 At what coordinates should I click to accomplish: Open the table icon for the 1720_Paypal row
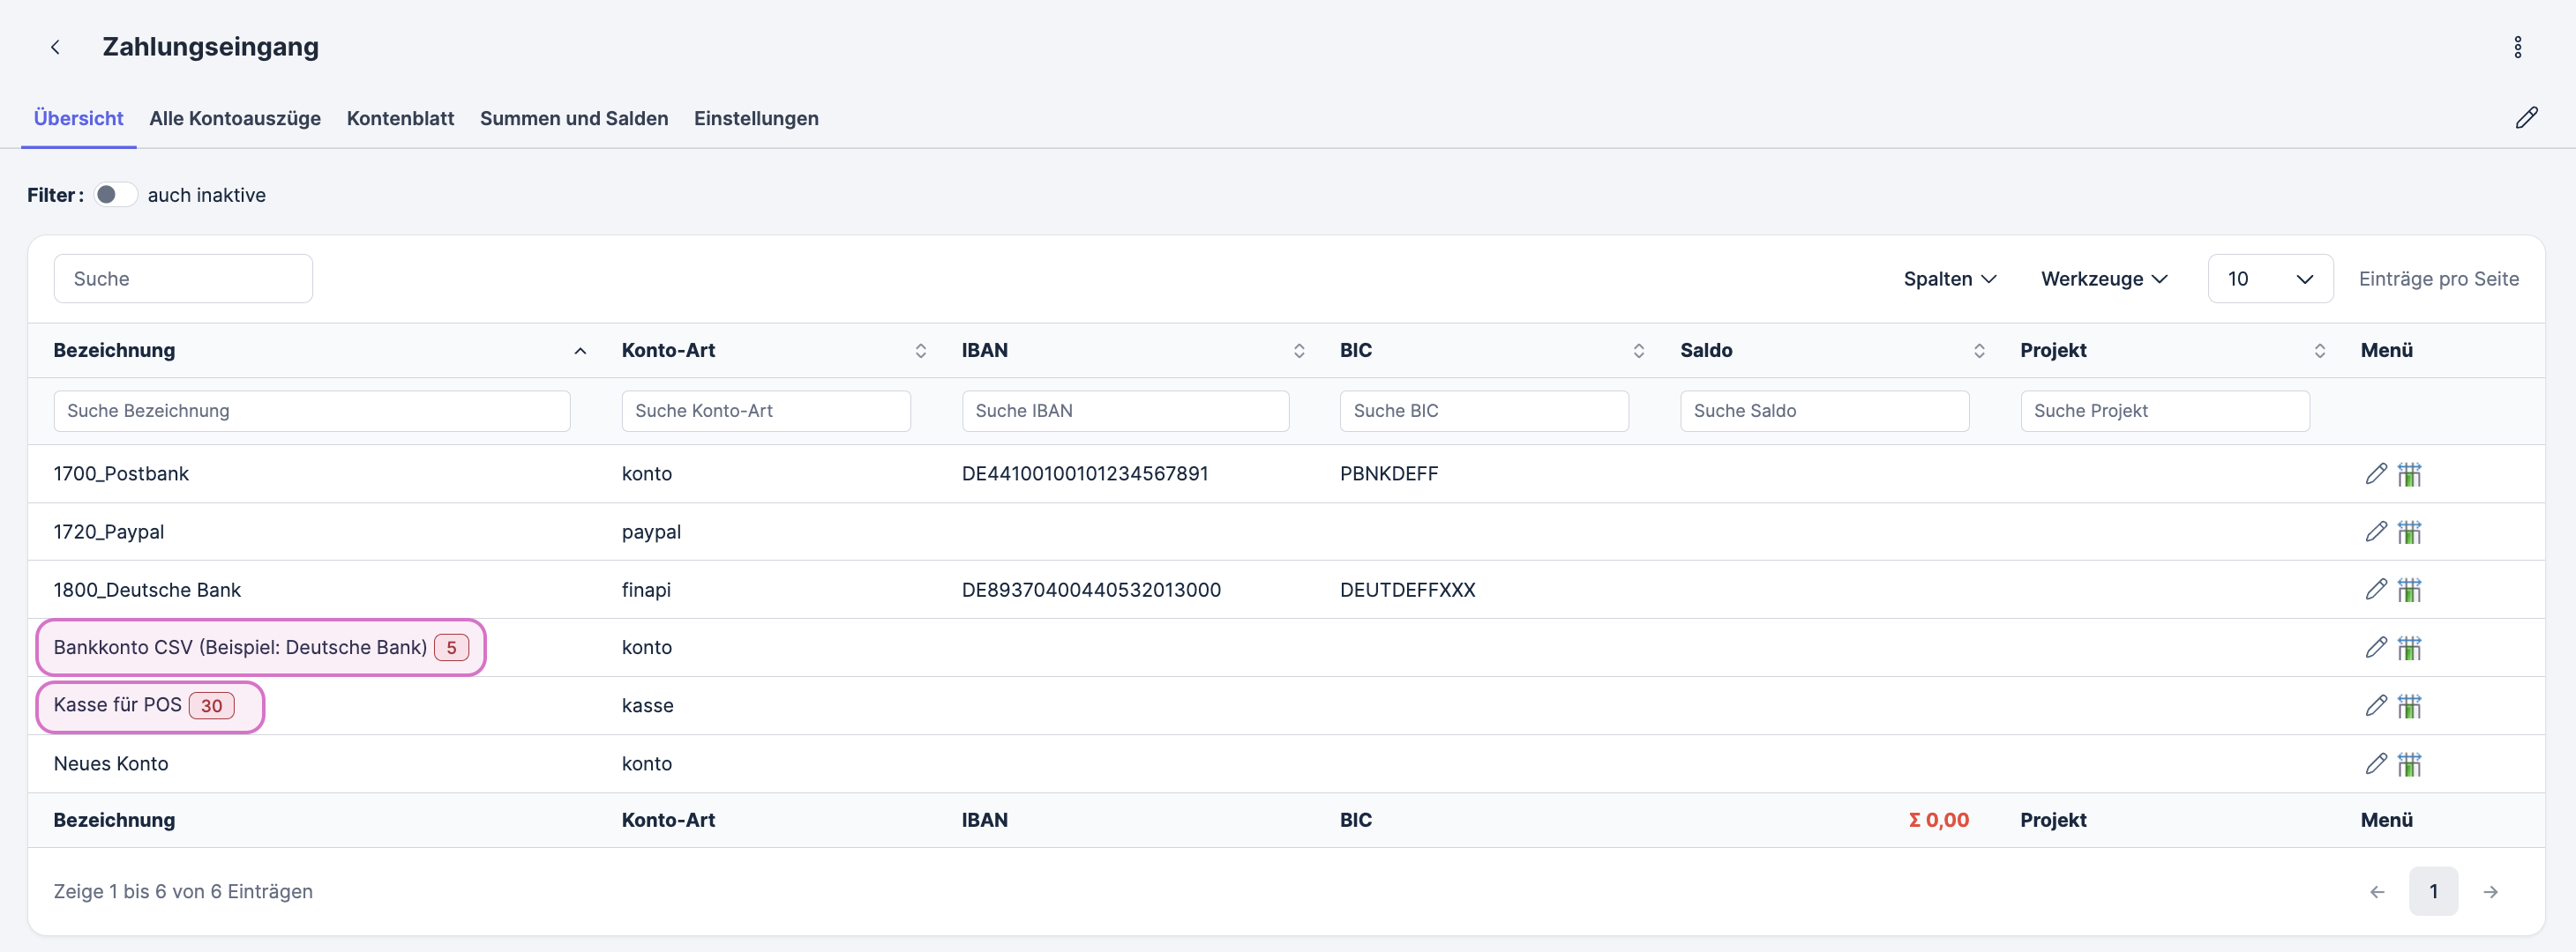pos(2409,532)
